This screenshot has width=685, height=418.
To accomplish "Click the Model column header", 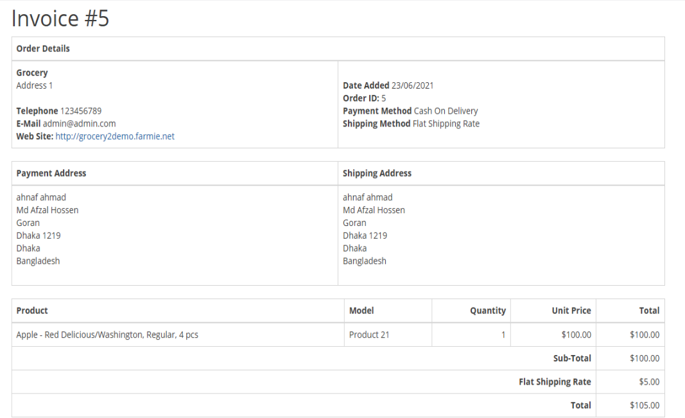I will click(361, 311).
